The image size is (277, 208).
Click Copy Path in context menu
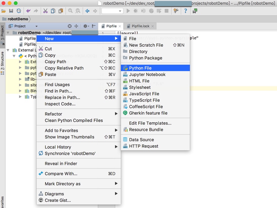tap(79, 62)
